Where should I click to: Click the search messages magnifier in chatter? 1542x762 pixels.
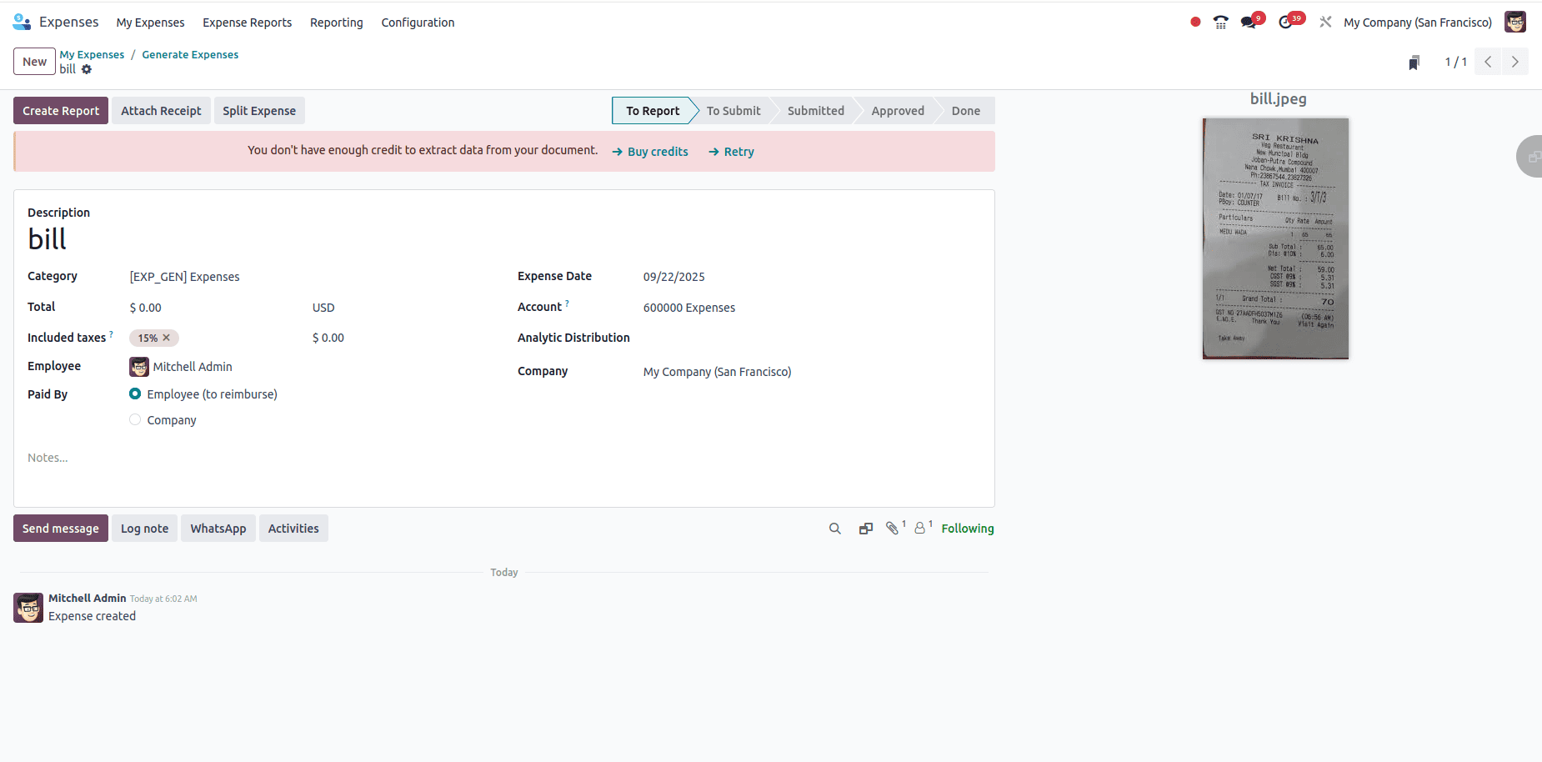[x=834, y=528]
